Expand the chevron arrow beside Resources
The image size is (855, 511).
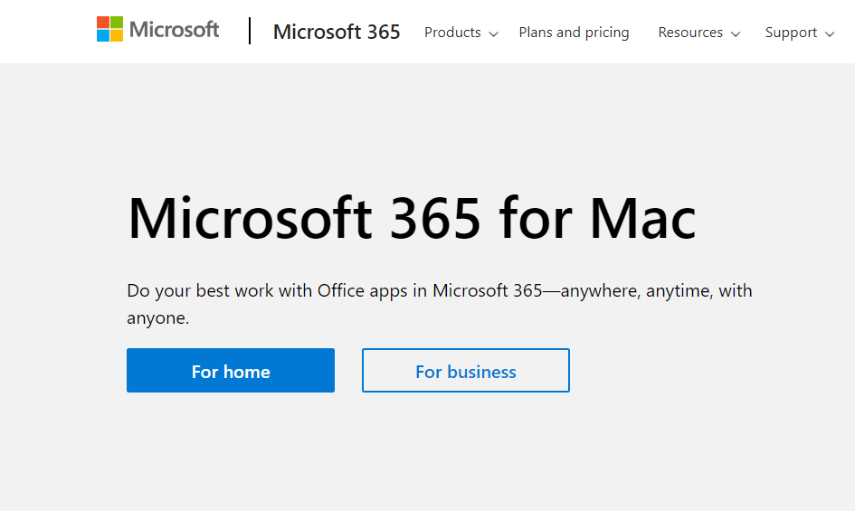tap(735, 34)
